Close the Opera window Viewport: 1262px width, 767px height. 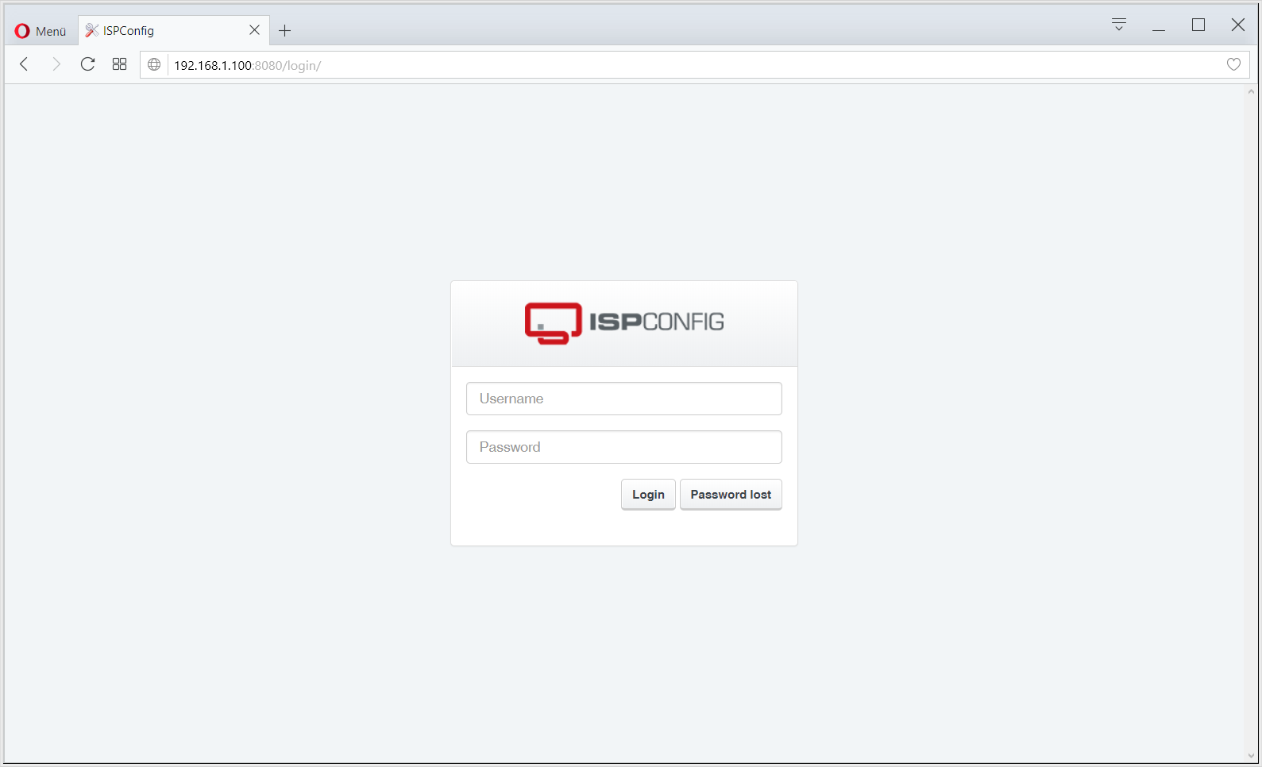coord(1238,25)
